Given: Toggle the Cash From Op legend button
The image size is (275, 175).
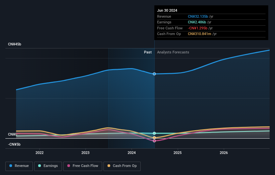Looking at the screenshot, I should 122,166.
